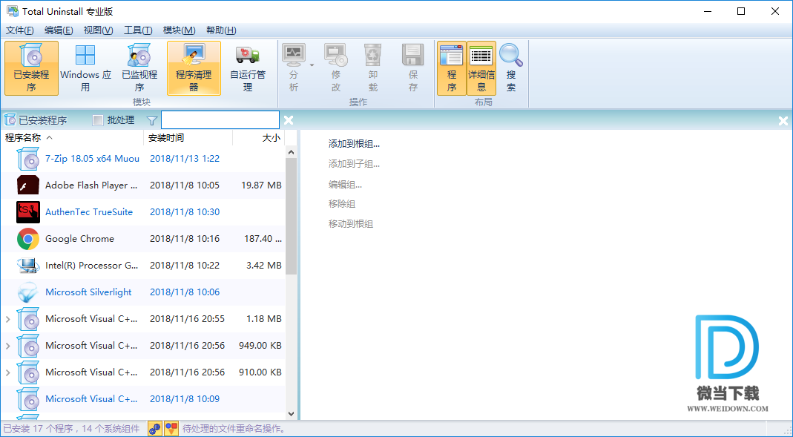Open the 已监视程序 module
Image resolution: width=793 pixels, height=437 pixels.
tap(139, 68)
